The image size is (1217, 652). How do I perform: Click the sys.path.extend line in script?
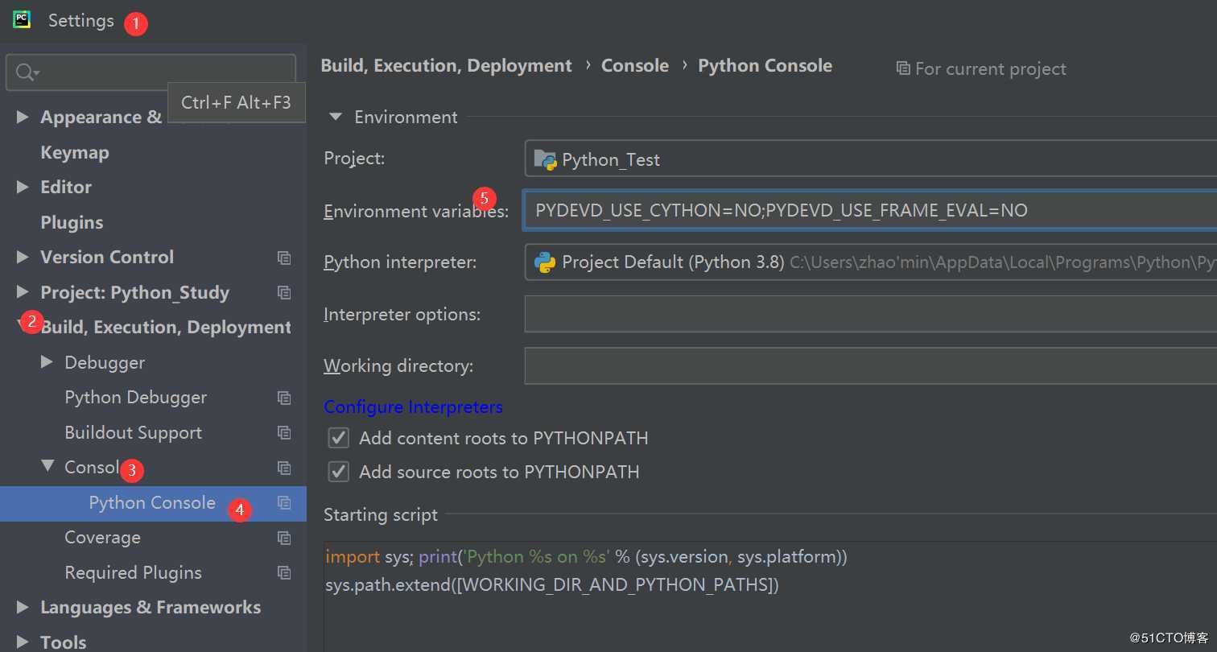552,584
